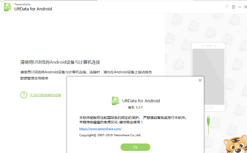Open the https://www.tenorshare.com/ link
Screen dimensions: 247x153
pos(100,129)
